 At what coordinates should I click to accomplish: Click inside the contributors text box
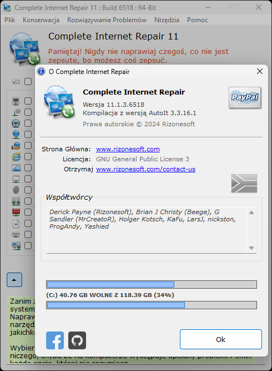(147, 230)
